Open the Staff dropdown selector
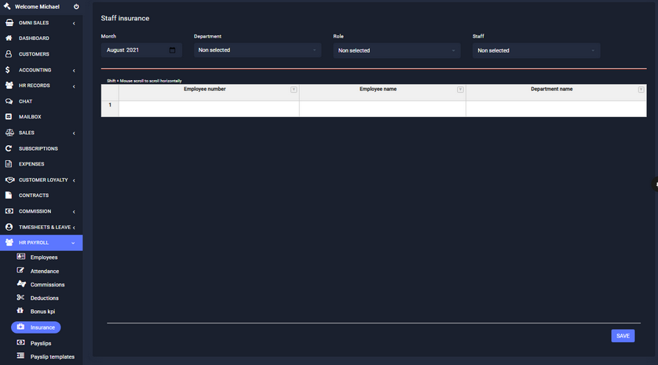 coord(536,50)
